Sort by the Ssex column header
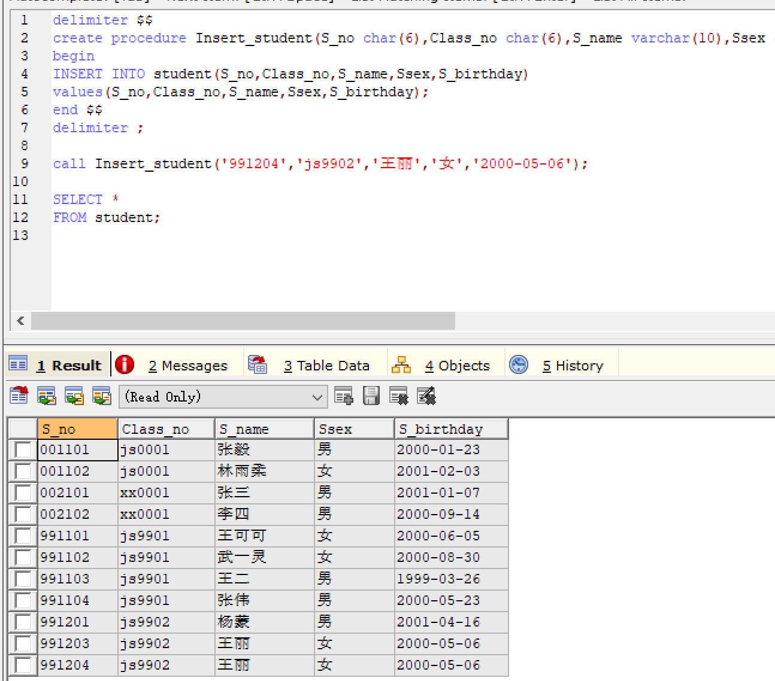 pos(355,429)
